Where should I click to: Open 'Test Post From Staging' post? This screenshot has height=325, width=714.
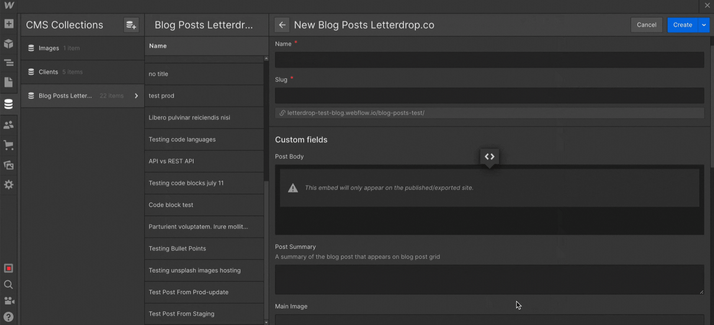pyautogui.click(x=204, y=314)
